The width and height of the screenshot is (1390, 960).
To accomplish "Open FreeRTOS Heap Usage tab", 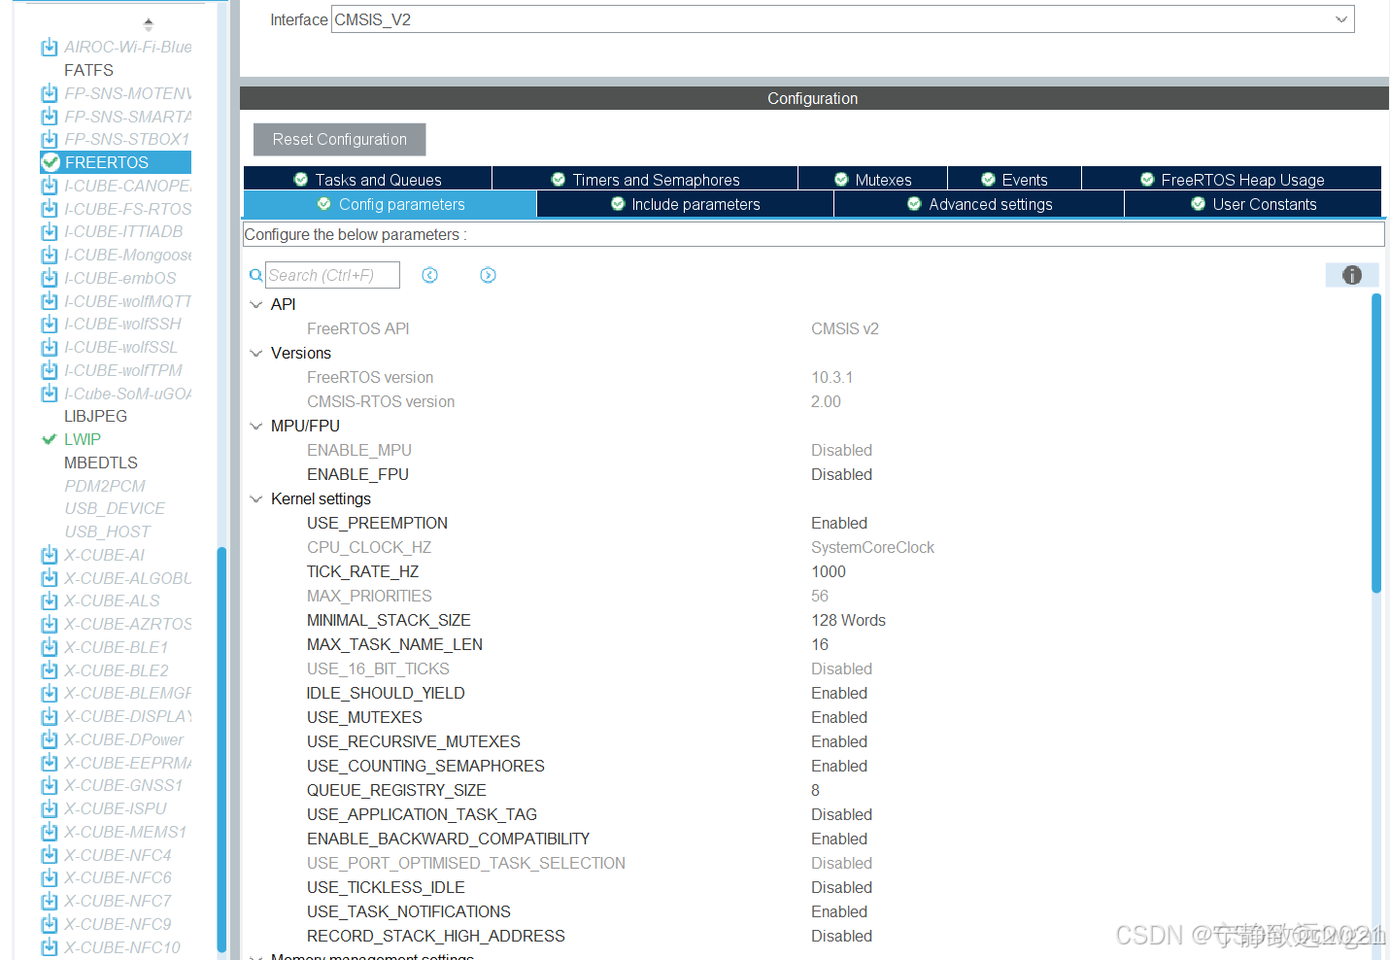I will [x=1232, y=179].
